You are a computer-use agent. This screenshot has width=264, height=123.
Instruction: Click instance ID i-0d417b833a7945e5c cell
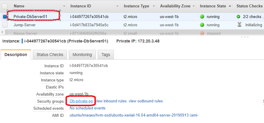pos(89,25)
